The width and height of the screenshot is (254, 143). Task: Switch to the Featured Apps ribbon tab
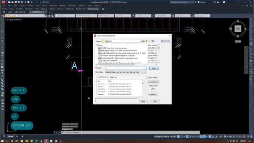point(93,9)
